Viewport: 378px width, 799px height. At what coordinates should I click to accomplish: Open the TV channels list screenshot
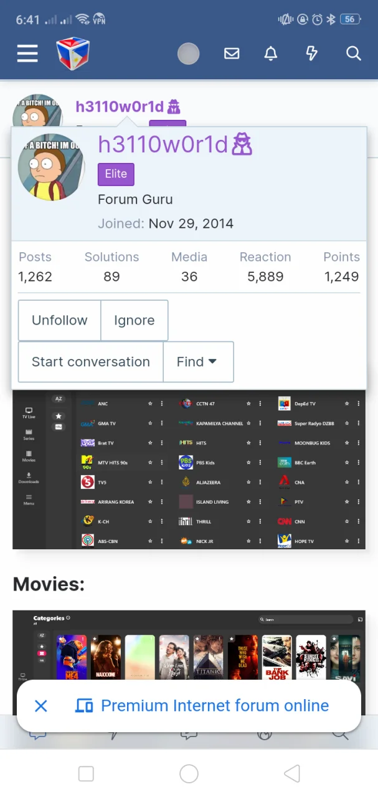point(189,470)
